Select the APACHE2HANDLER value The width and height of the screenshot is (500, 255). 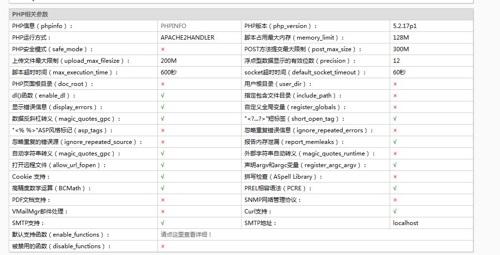[187, 38]
